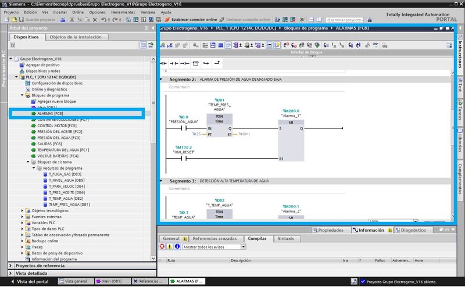Show info messages with the blue i filter icon

pyautogui.click(x=177, y=247)
